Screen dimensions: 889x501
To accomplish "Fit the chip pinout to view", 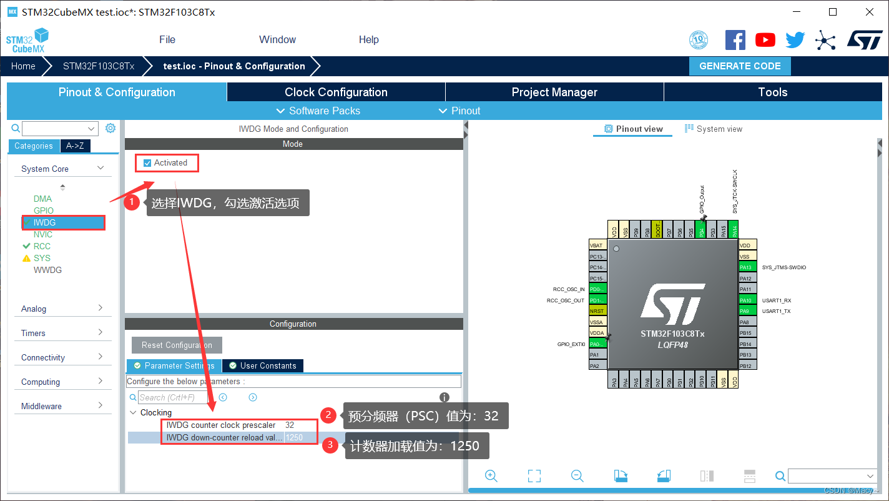I will tap(534, 476).
